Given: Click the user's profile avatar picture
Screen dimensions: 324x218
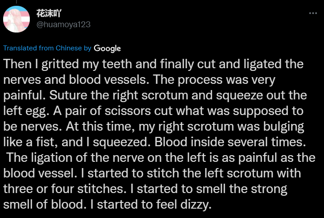Looking at the screenshot, I should (x=16, y=20).
